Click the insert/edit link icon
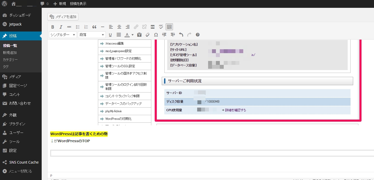This screenshot has height=180, width=374. tap(136, 27)
